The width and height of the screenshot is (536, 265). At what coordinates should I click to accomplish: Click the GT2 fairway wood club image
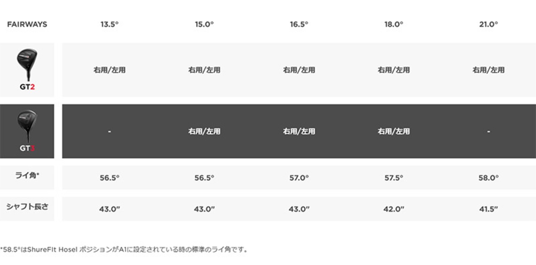[x=27, y=65]
